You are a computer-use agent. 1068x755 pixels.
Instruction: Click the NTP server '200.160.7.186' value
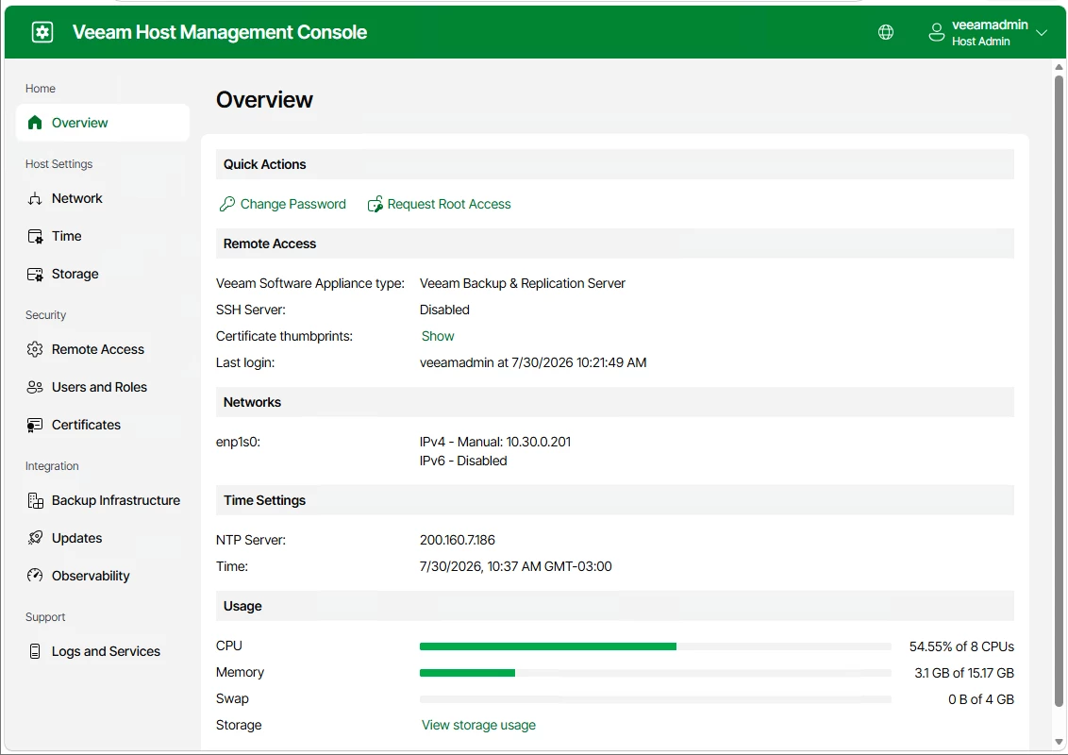pyautogui.click(x=457, y=540)
